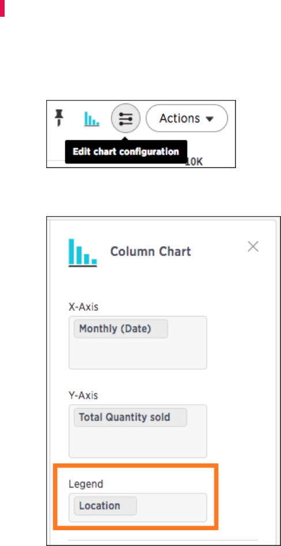Click the Y-Axis label
The height and width of the screenshot is (546, 281).
[84, 395]
